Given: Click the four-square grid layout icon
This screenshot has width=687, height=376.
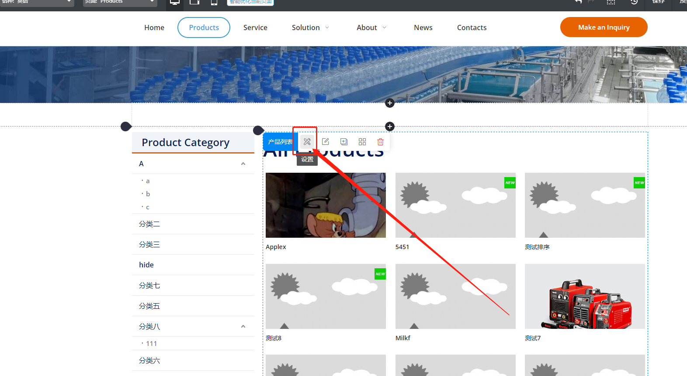Looking at the screenshot, I should 362,142.
